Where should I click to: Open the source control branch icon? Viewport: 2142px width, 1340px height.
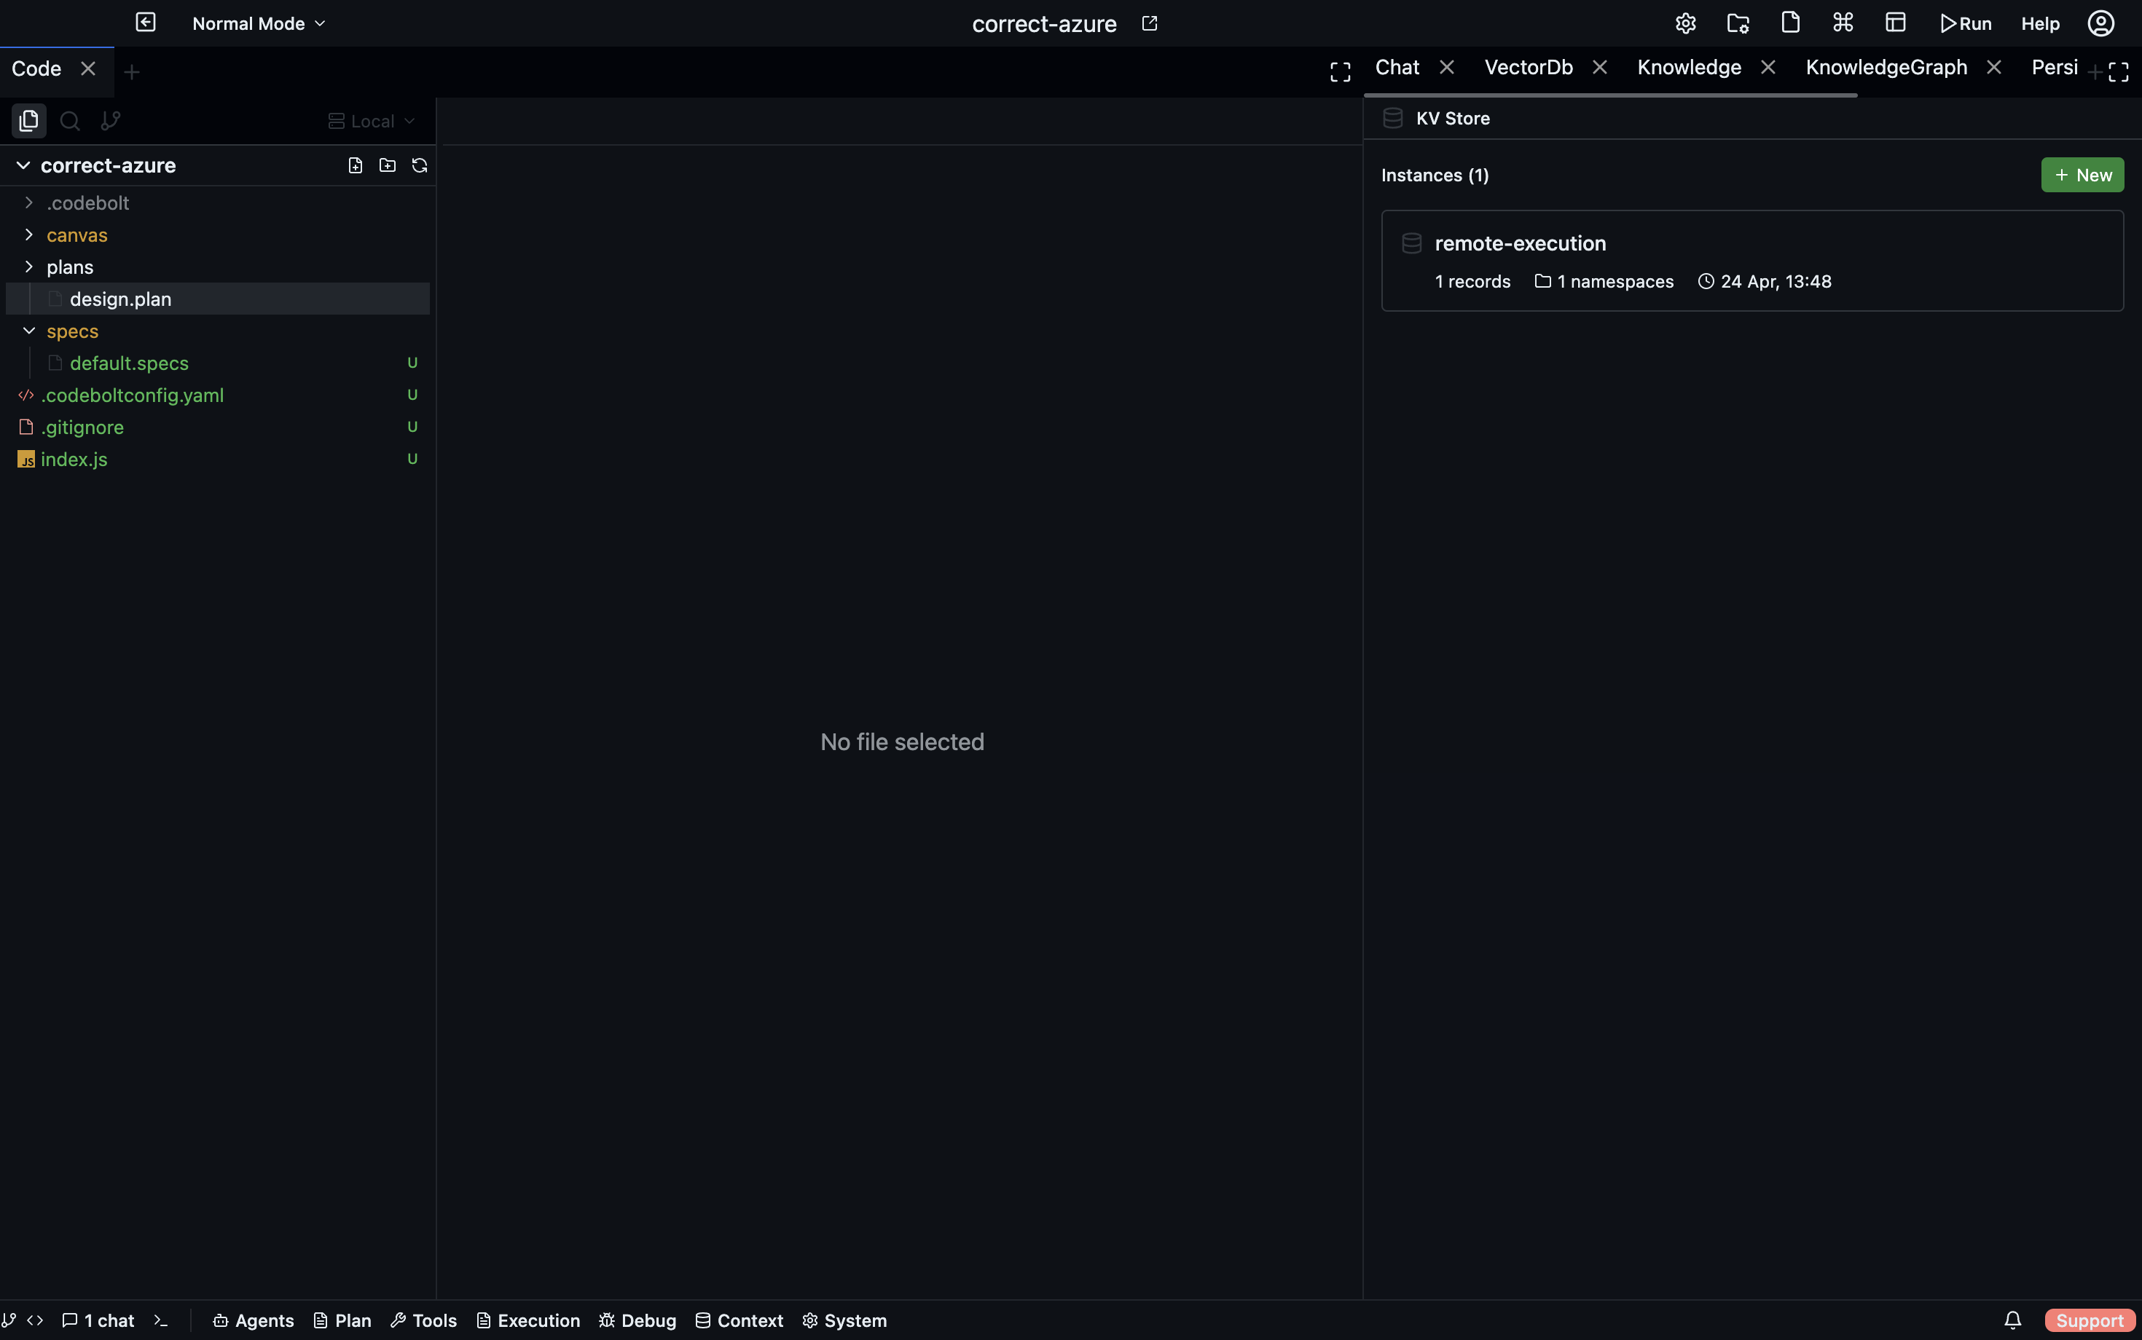(111, 121)
